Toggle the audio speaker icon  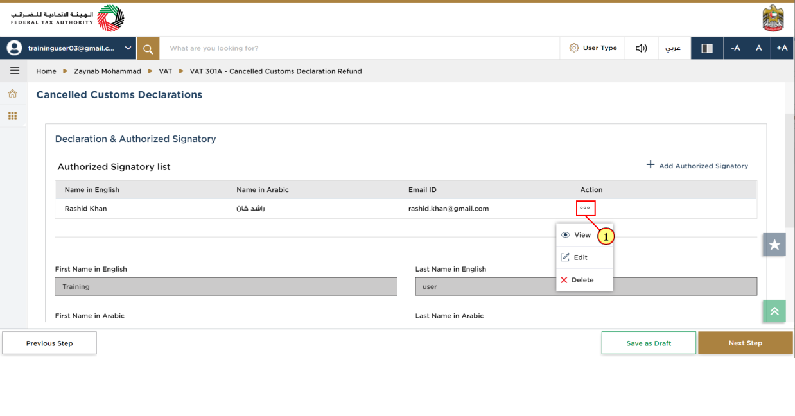(x=641, y=48)
